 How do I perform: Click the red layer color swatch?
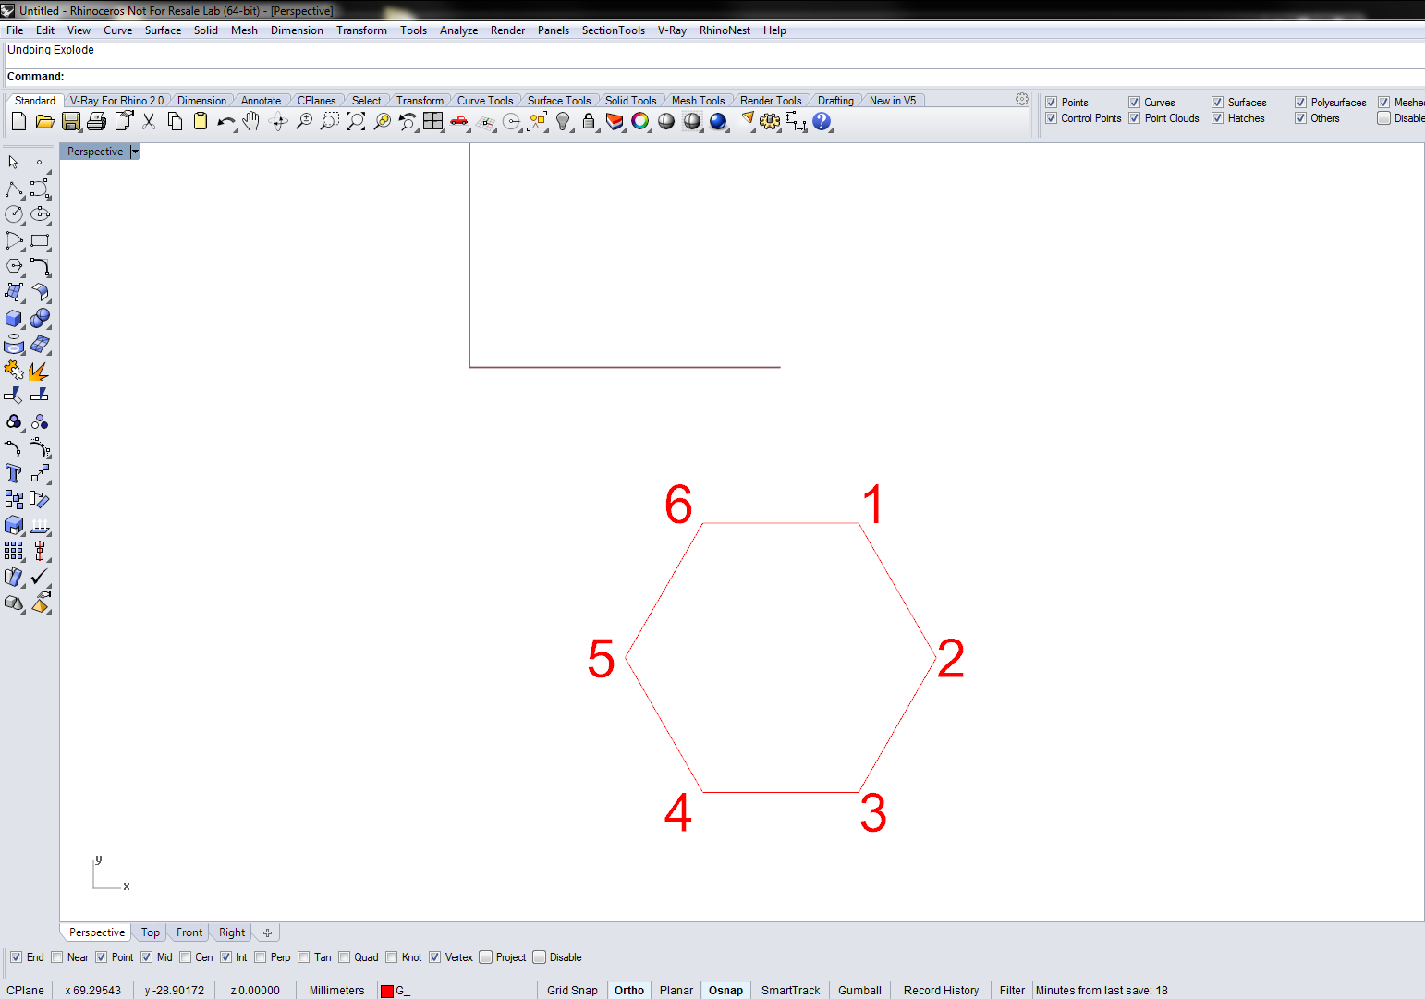tap(387, 991)
